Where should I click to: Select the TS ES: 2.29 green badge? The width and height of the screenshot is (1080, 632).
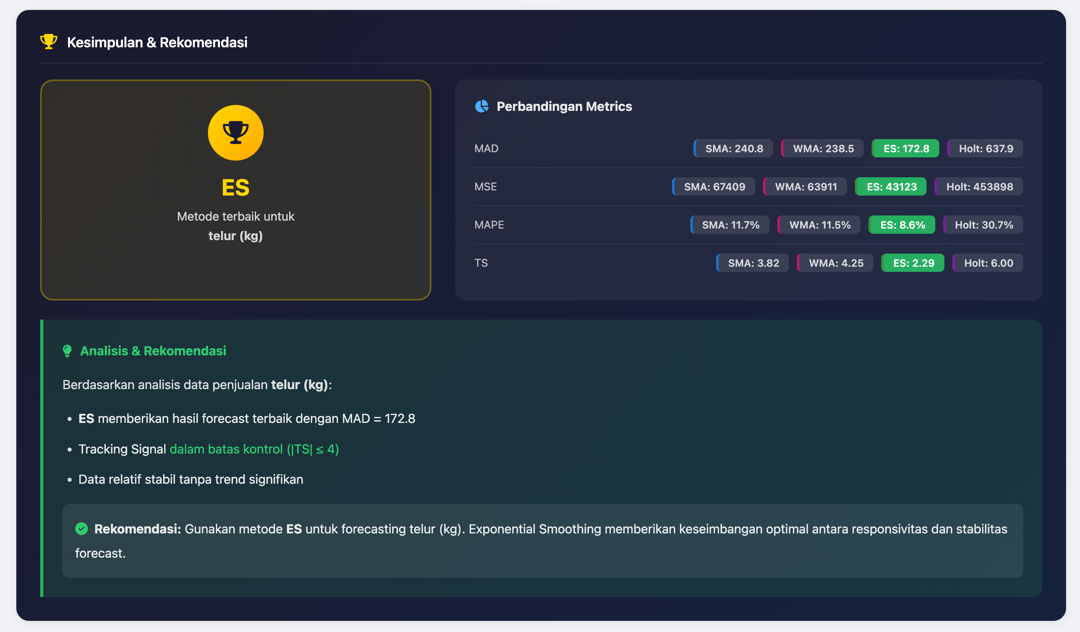tap(913, 263)
